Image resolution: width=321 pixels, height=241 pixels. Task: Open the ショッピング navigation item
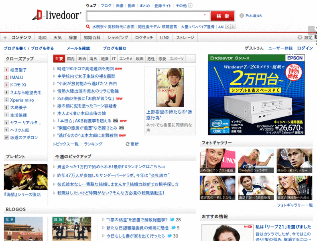point(118,37)
